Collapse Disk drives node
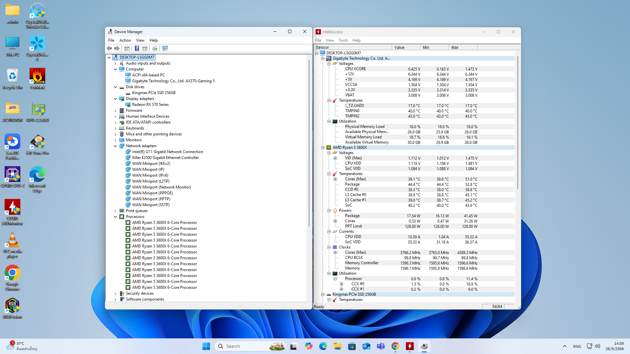Screen dimensions: 630x354 [115, 87]
